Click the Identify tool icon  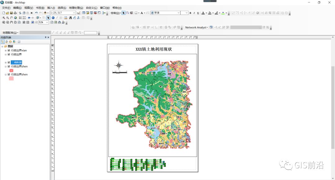tap(53, 18)
